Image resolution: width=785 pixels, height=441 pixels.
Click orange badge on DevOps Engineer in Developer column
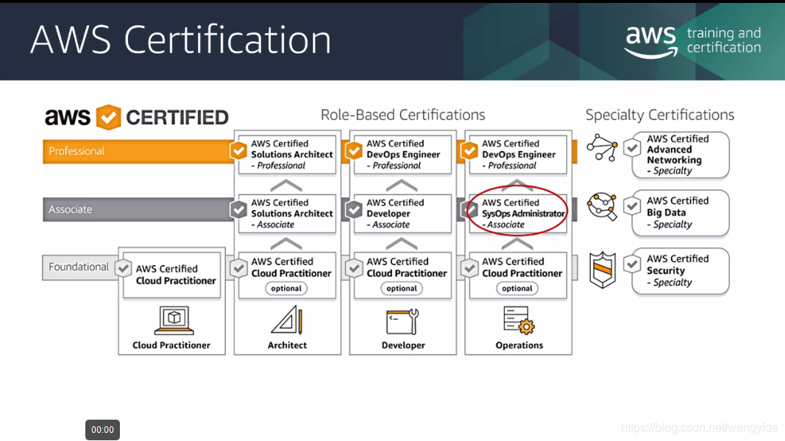(x=354, y=150)
